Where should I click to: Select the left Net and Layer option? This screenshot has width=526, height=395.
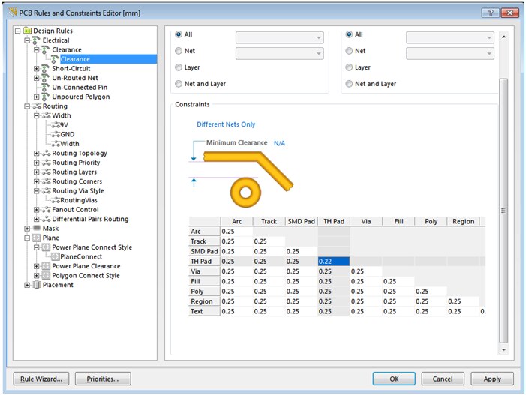click(x=179, y=84)
